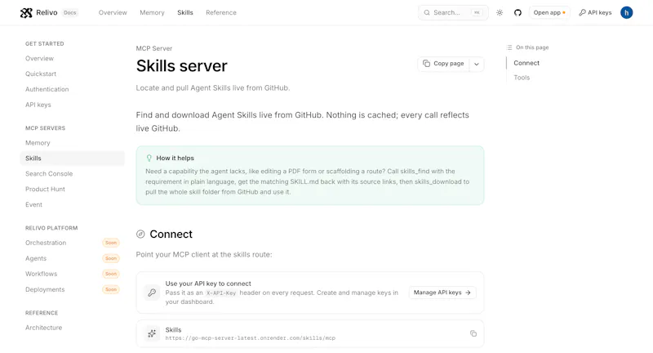
Task: Click the On this page list icon
Action: point(509,47)
